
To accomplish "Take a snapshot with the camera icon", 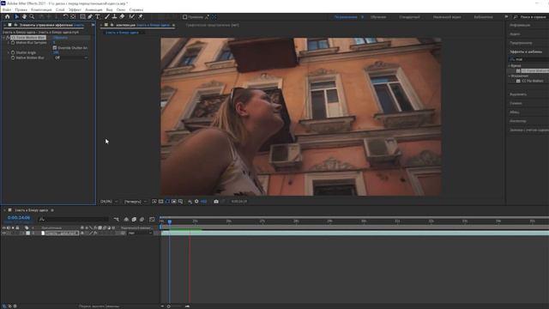I will 216,202.
